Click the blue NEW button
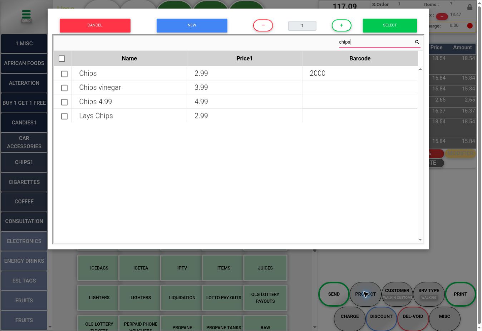482x331 pixels. click(x=192, y=25)
